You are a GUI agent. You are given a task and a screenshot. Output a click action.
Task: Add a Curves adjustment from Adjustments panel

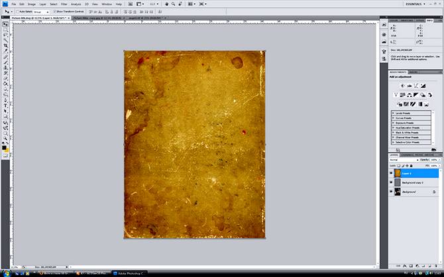[x=416, y=86]
